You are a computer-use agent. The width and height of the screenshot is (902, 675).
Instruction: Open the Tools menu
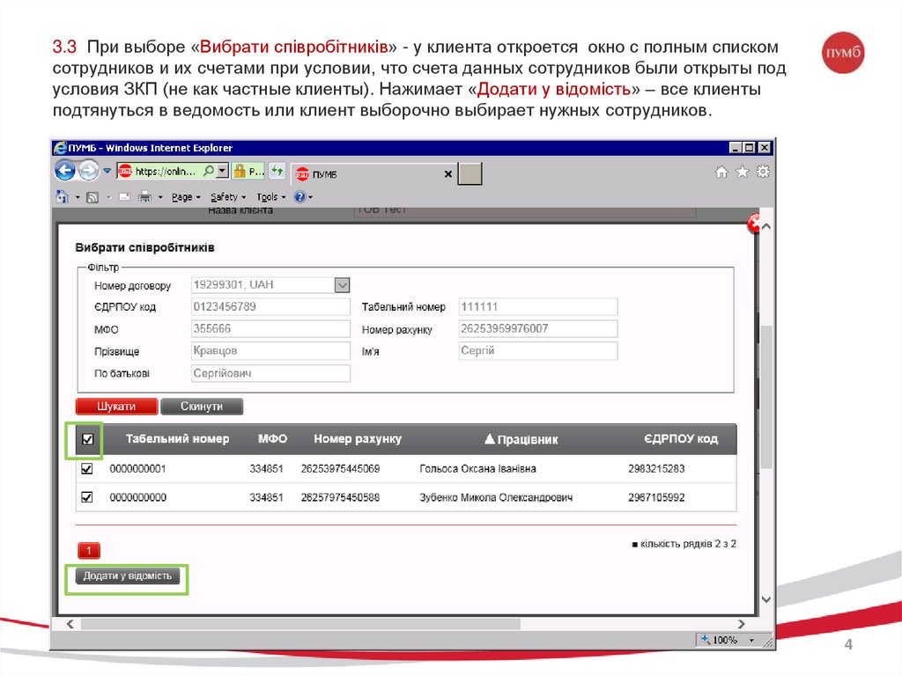click(270, 197)
